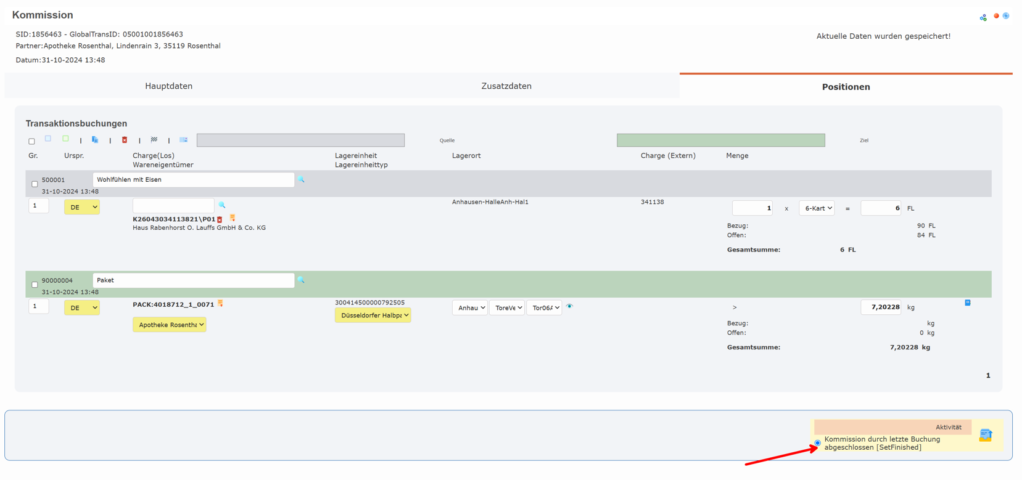The image size is (1022, 480).
Task: Expand the Düsseldorfer Halbpalette storage unit dropdown
Action: (373, 315)
